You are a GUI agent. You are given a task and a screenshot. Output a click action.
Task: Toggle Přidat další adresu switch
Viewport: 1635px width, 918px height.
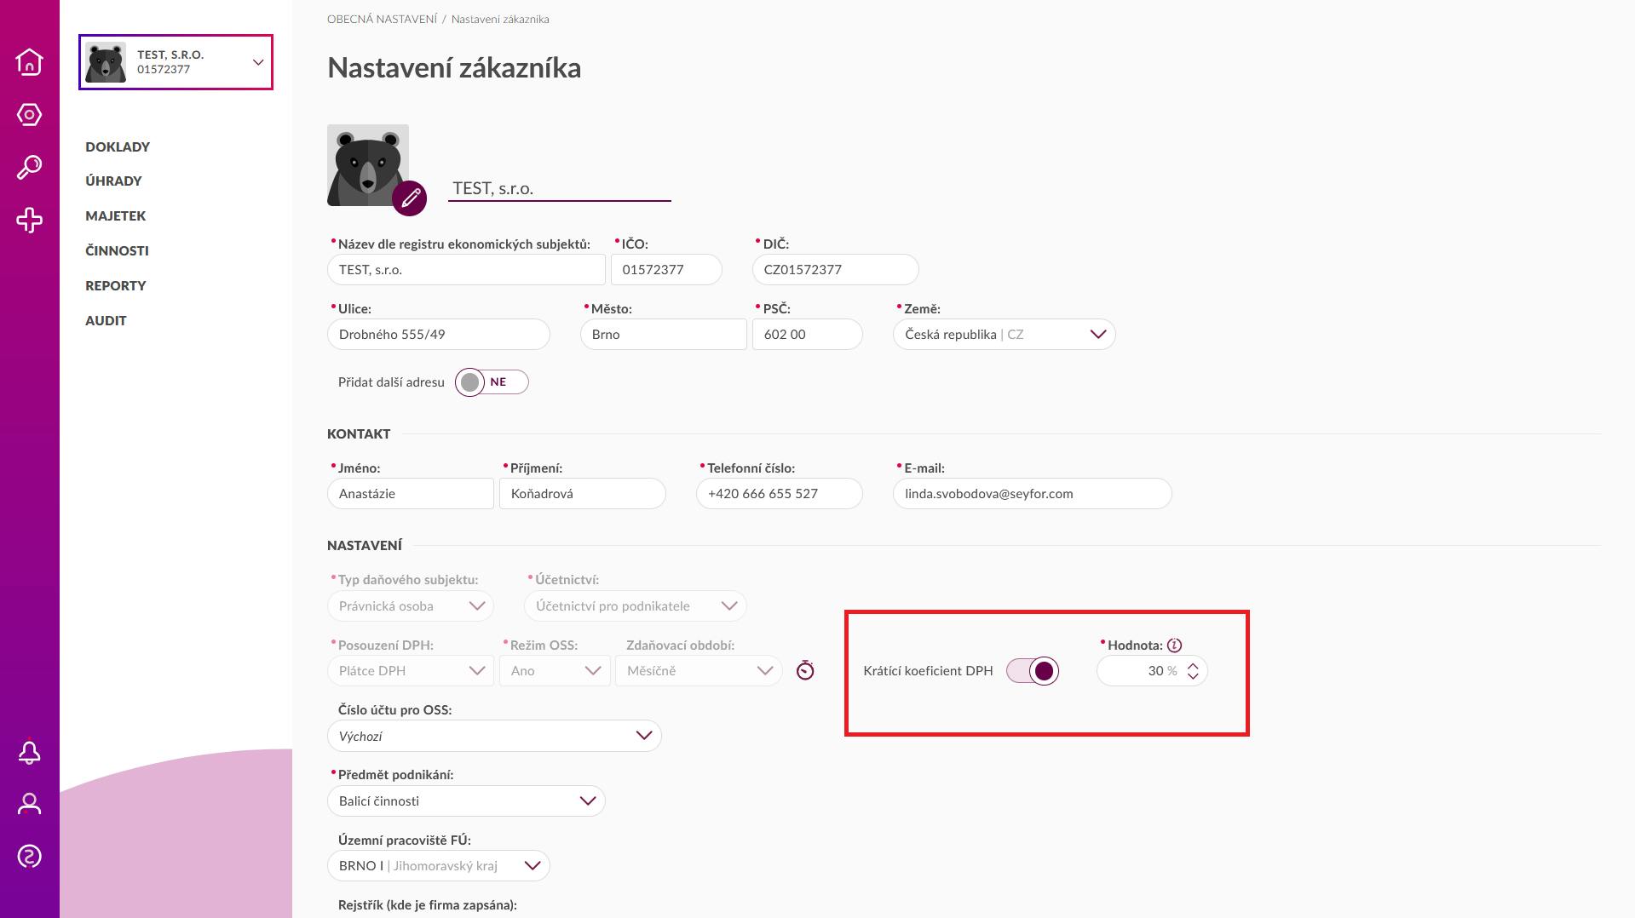492,382
